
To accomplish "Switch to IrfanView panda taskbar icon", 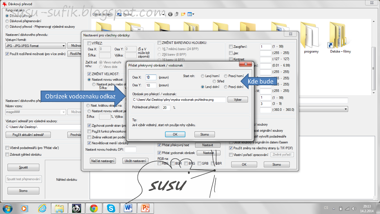I will (76, 208).
